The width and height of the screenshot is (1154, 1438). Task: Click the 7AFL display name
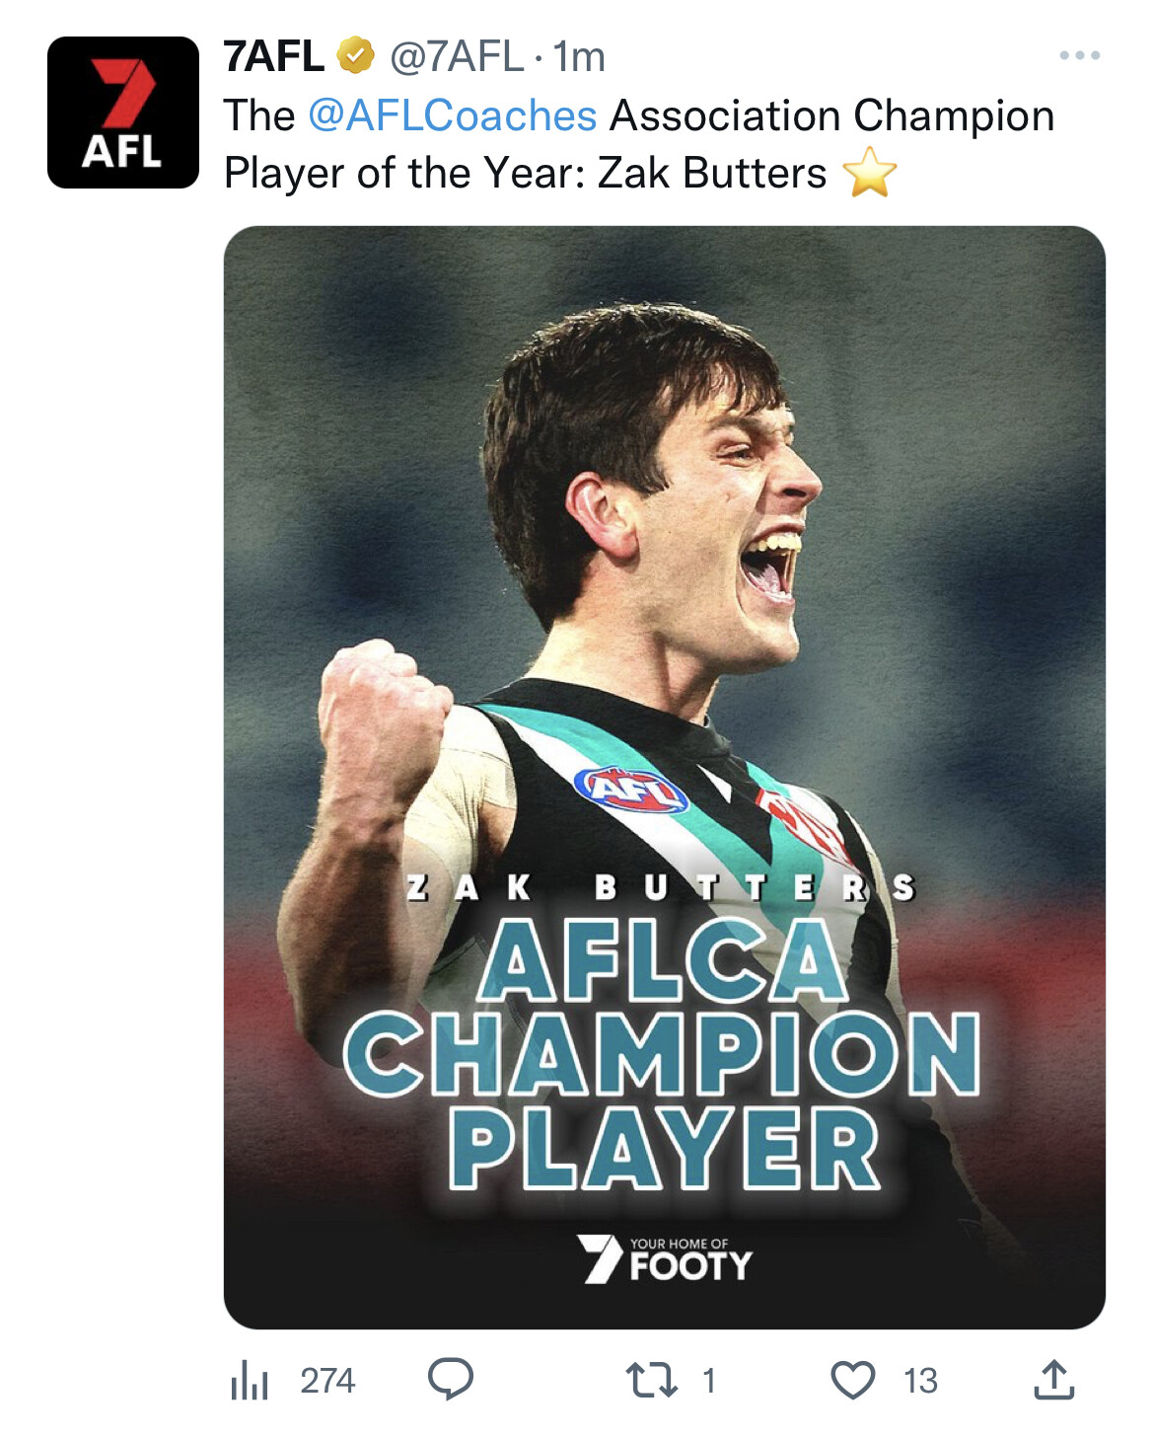tap(274, 56)
